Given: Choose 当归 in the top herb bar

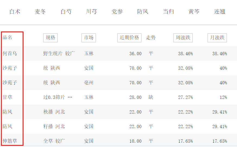Looking at the screenshot, I should pos(168,12).
